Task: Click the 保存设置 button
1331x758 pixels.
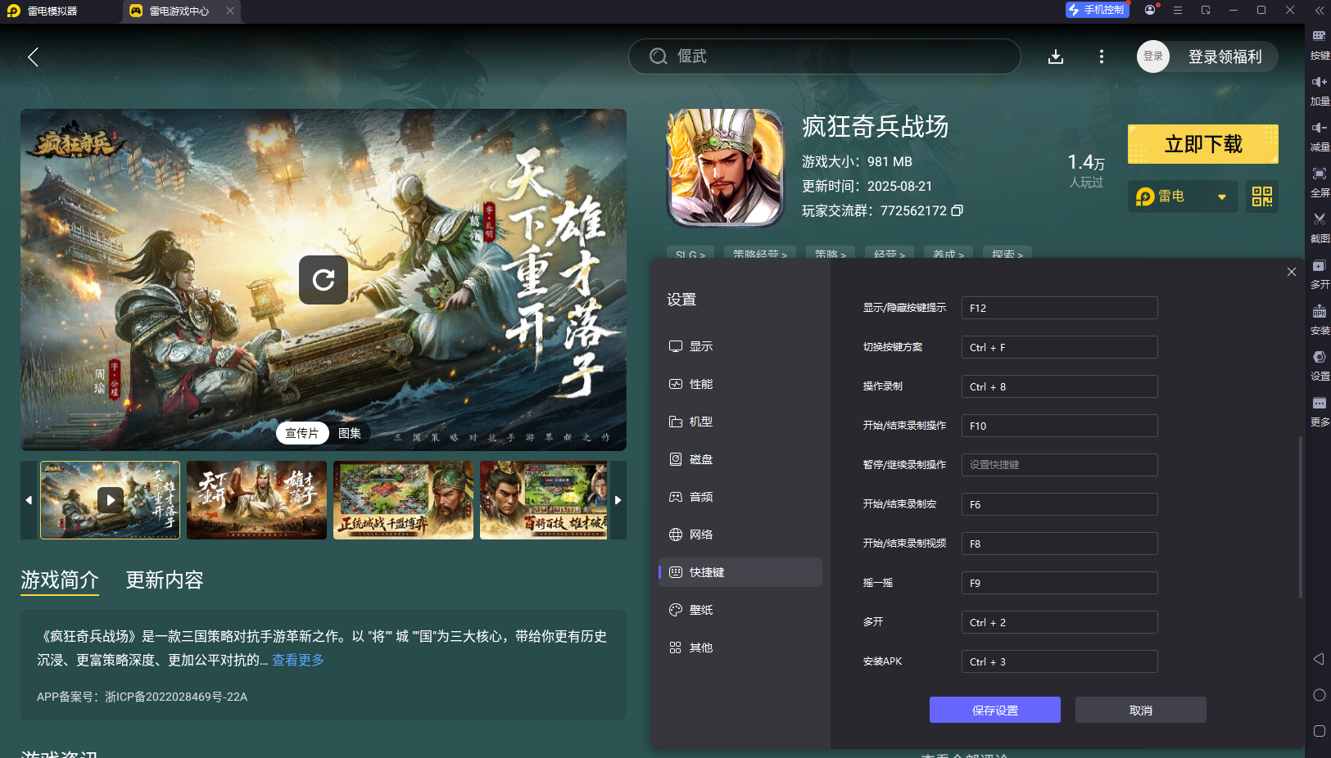Action: (x=994, y=710)
